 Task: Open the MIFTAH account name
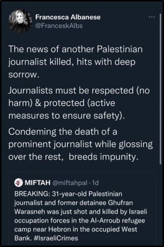pyautogui.click(x=38, y=183)
